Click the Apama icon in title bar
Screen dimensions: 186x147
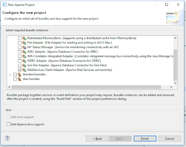click(5, 5)
